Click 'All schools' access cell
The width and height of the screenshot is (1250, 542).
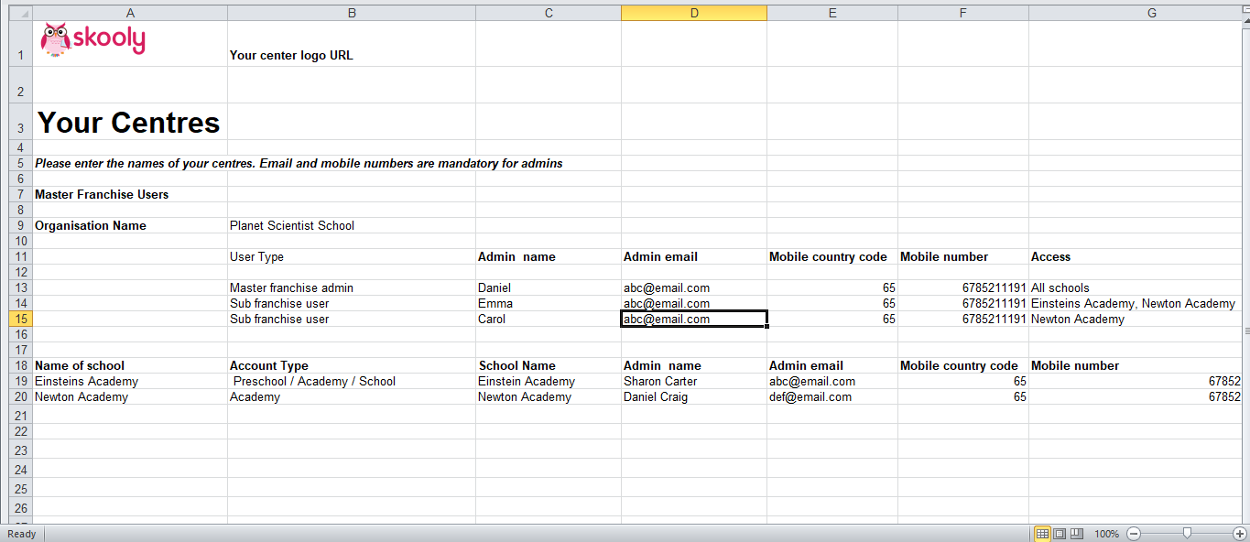coord(1135,287)
